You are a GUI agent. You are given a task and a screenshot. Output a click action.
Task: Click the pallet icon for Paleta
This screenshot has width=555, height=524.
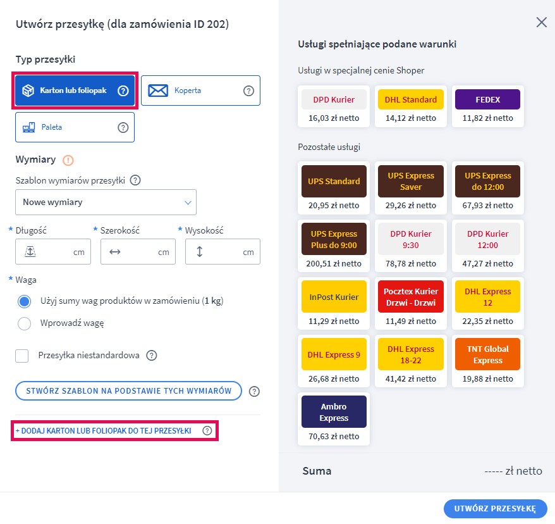coord(28,127)
